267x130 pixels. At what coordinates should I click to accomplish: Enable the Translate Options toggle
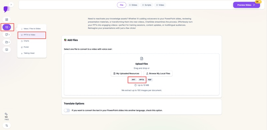click(67, 110)
